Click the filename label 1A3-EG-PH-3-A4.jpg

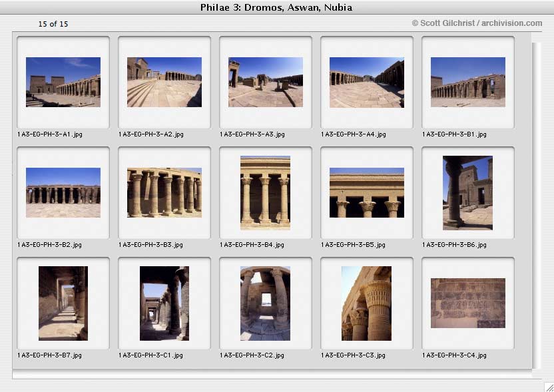354,134
